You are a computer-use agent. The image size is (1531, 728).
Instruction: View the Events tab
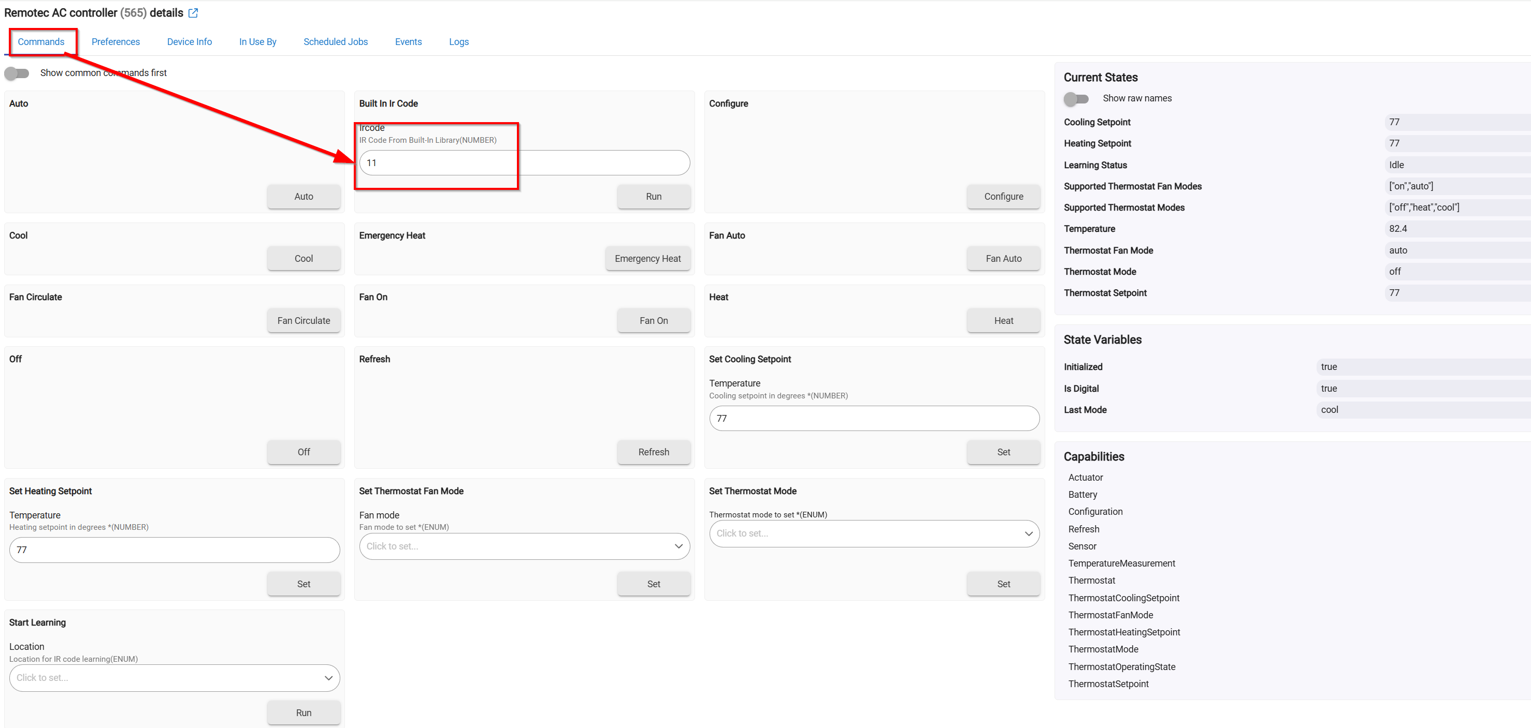408,41
